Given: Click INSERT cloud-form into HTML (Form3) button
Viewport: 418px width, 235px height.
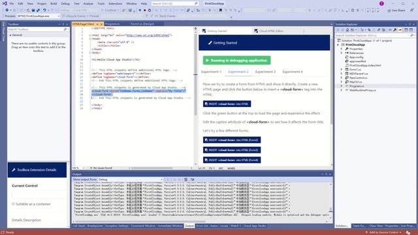Looking at the screenshot, I should coord(232,150).
